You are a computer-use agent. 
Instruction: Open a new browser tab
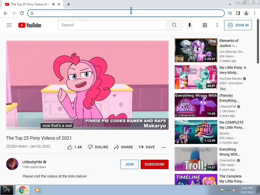69,4
